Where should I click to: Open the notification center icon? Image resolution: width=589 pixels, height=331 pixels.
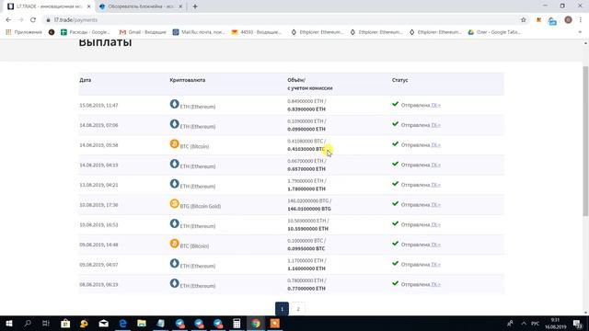point(578,323)
